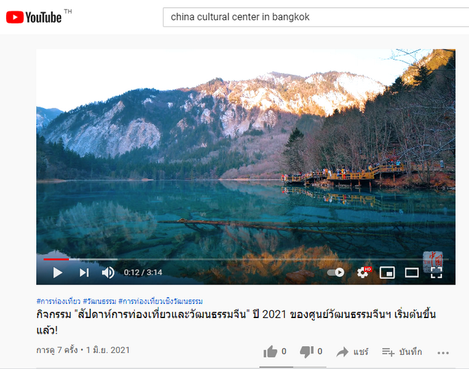The width and height of the screenshot is (469, 369).
Task: Skip to the next video
Action: [x=84, y=273]
